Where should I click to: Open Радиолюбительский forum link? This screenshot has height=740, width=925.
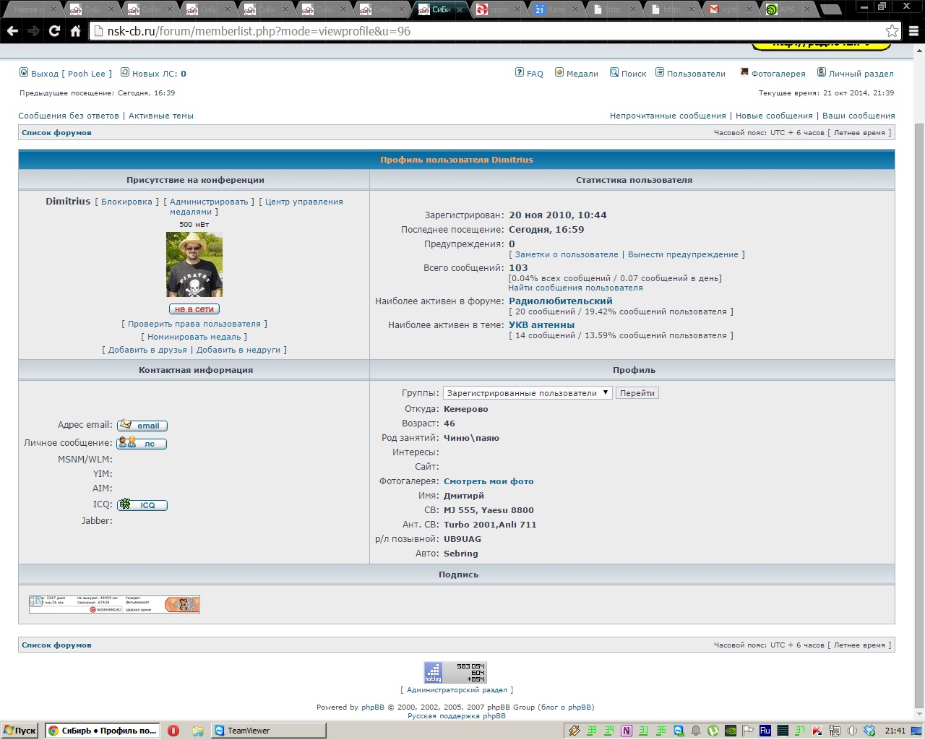(x=560, y=301)
